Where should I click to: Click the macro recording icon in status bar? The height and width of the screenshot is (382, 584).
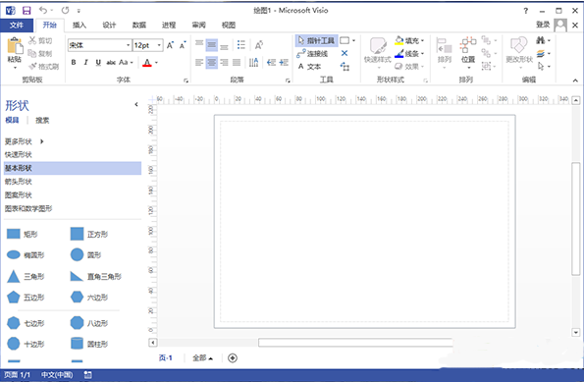point(88,374)
